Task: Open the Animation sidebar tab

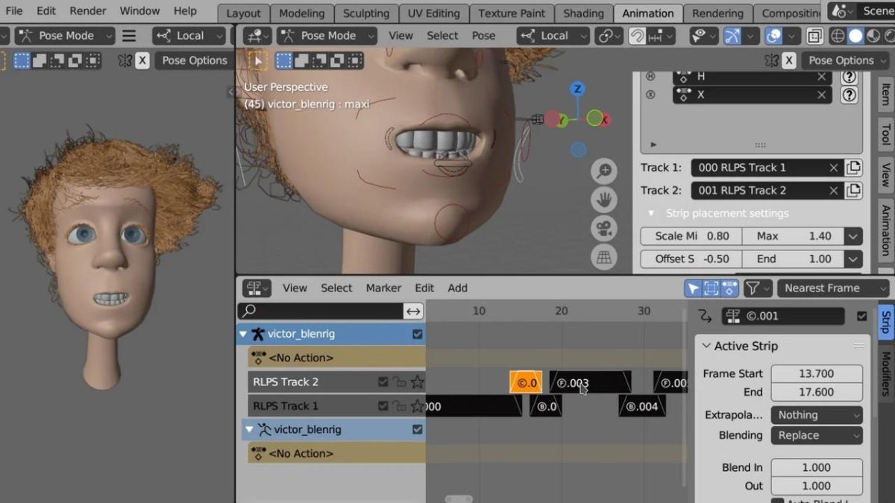Action: click(885, 230)
